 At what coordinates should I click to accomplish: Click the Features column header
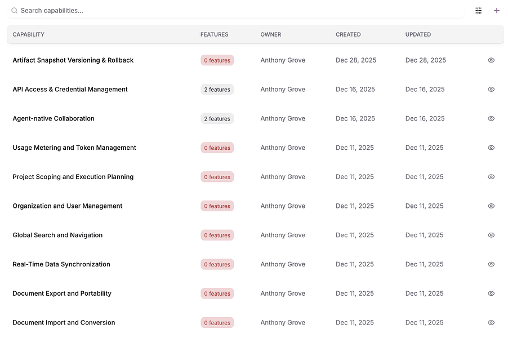(x=215, y=34)
